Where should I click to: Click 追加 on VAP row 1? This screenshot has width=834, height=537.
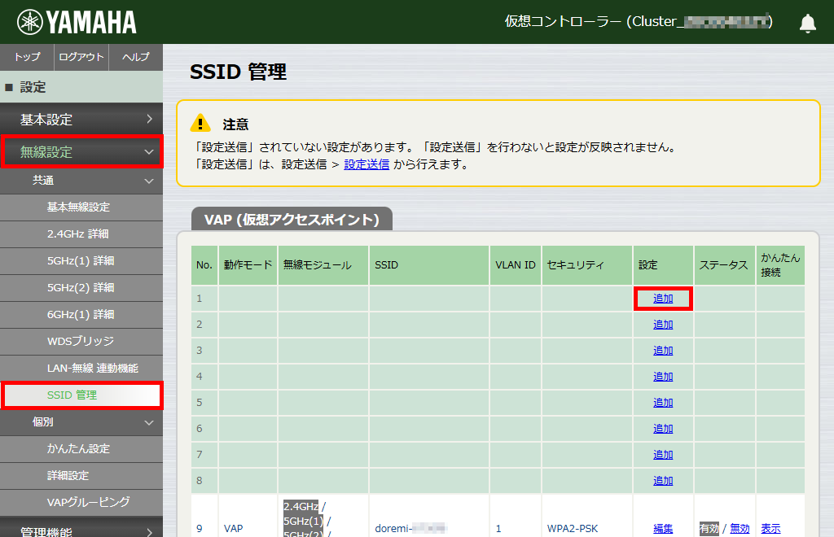click(662, 299)
